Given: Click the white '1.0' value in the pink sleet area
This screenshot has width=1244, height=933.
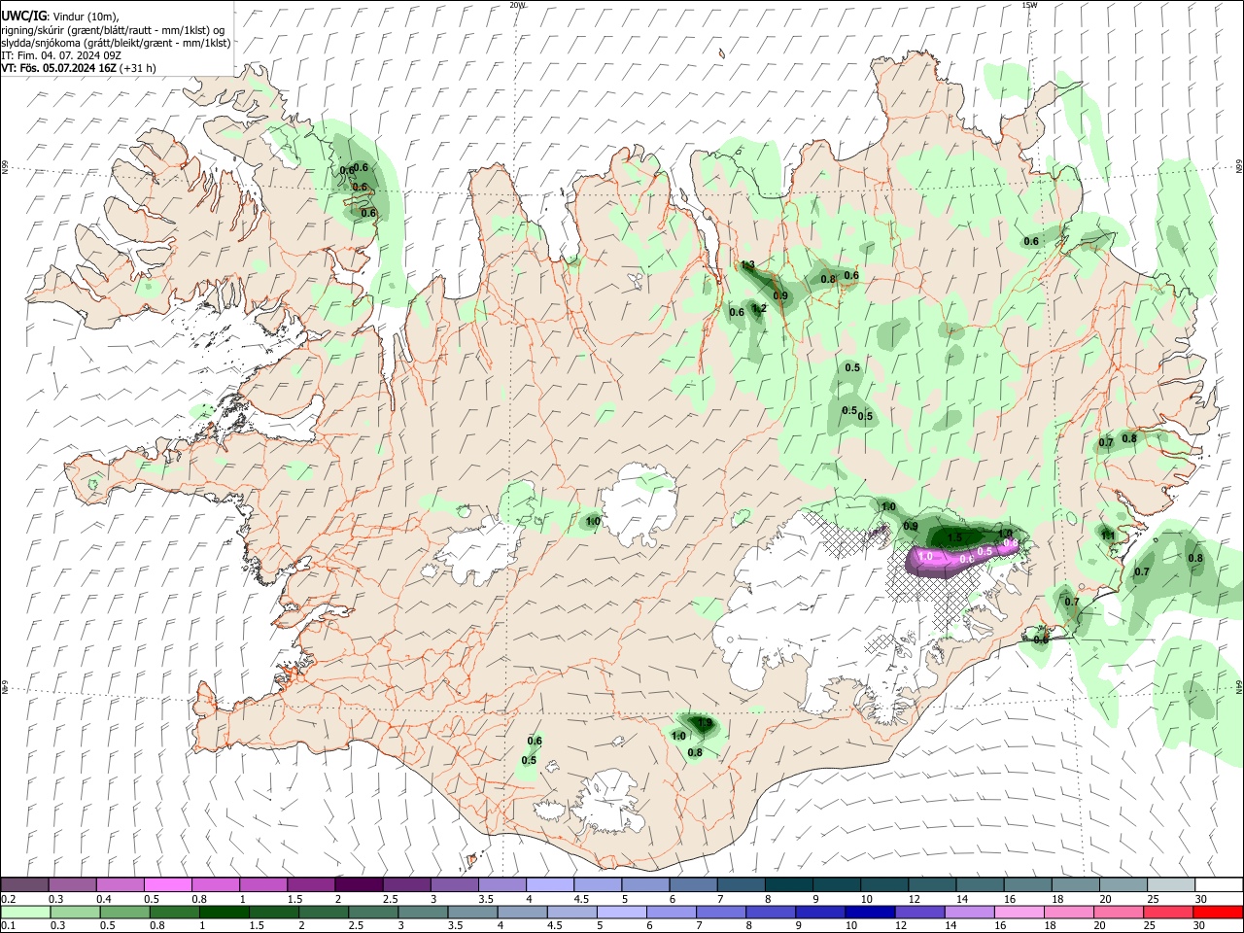Looking at the screenshot, I should [925, 557].
